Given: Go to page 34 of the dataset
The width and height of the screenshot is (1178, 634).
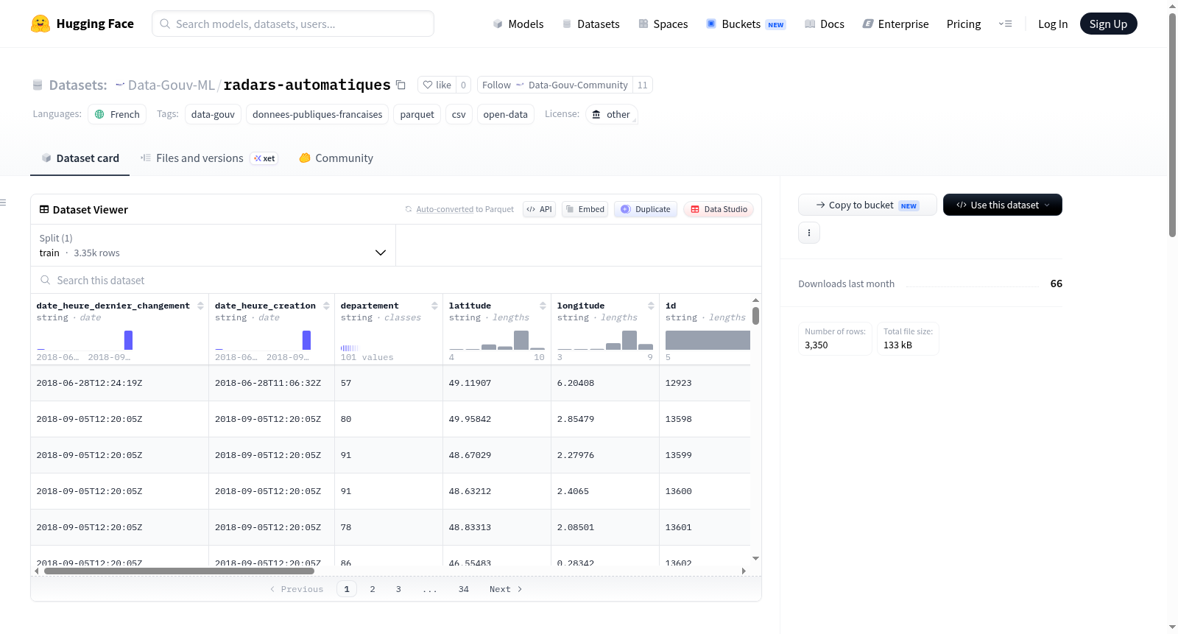Looking at the screenshot, I should coord(464,589).
